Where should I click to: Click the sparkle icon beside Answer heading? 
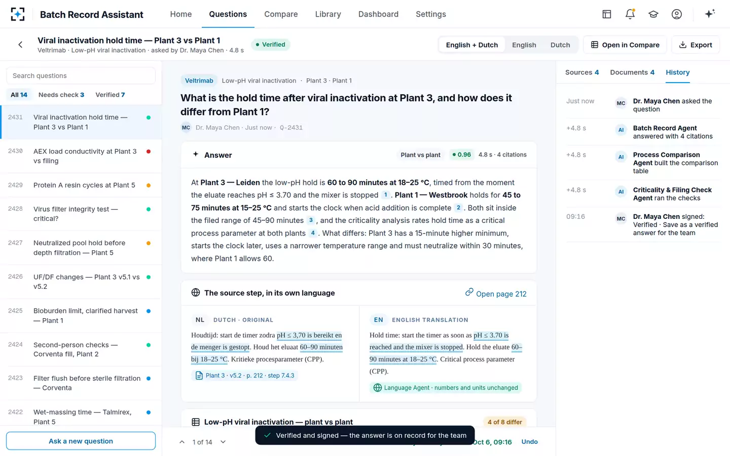[x=196, y=155]
